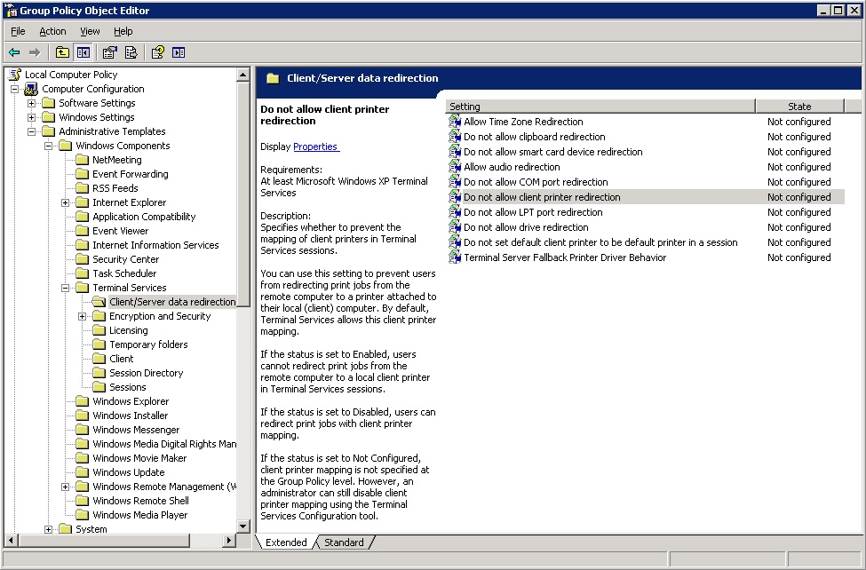Click the Help question mark toolbar icon
The image size is (866, 570).
tap(157, 52)
